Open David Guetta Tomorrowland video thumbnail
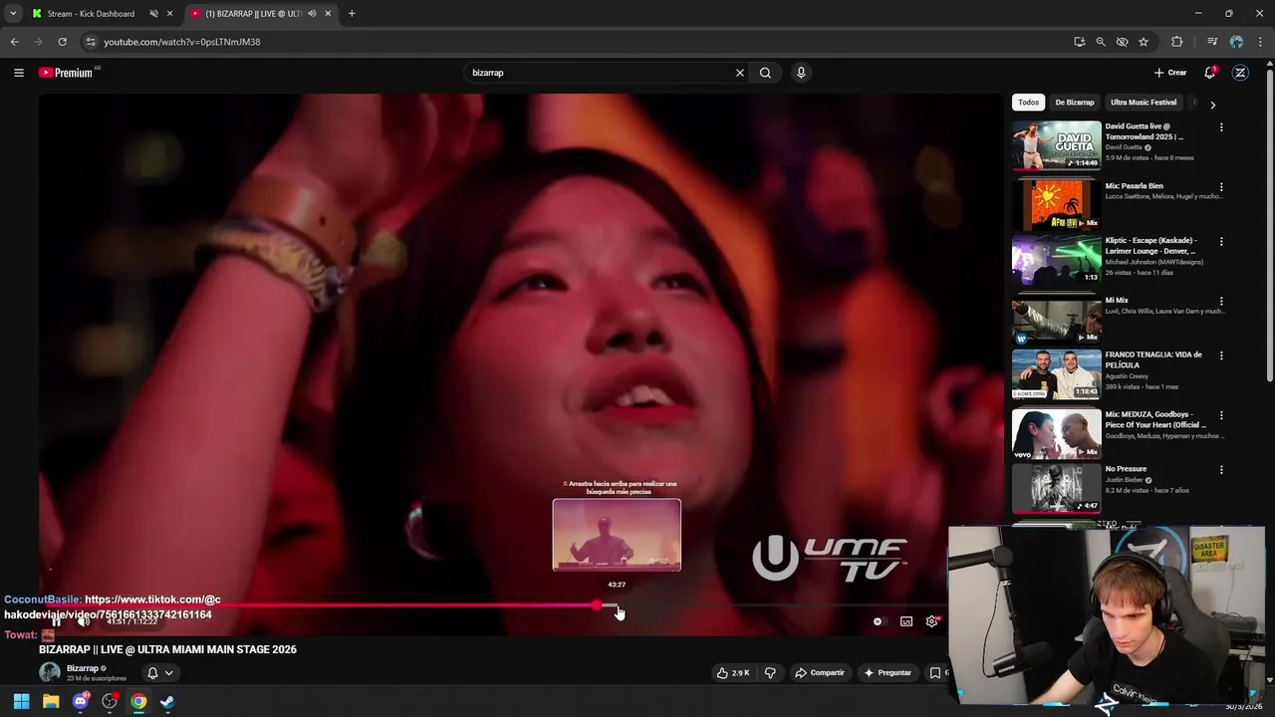 click(1057, 145)
